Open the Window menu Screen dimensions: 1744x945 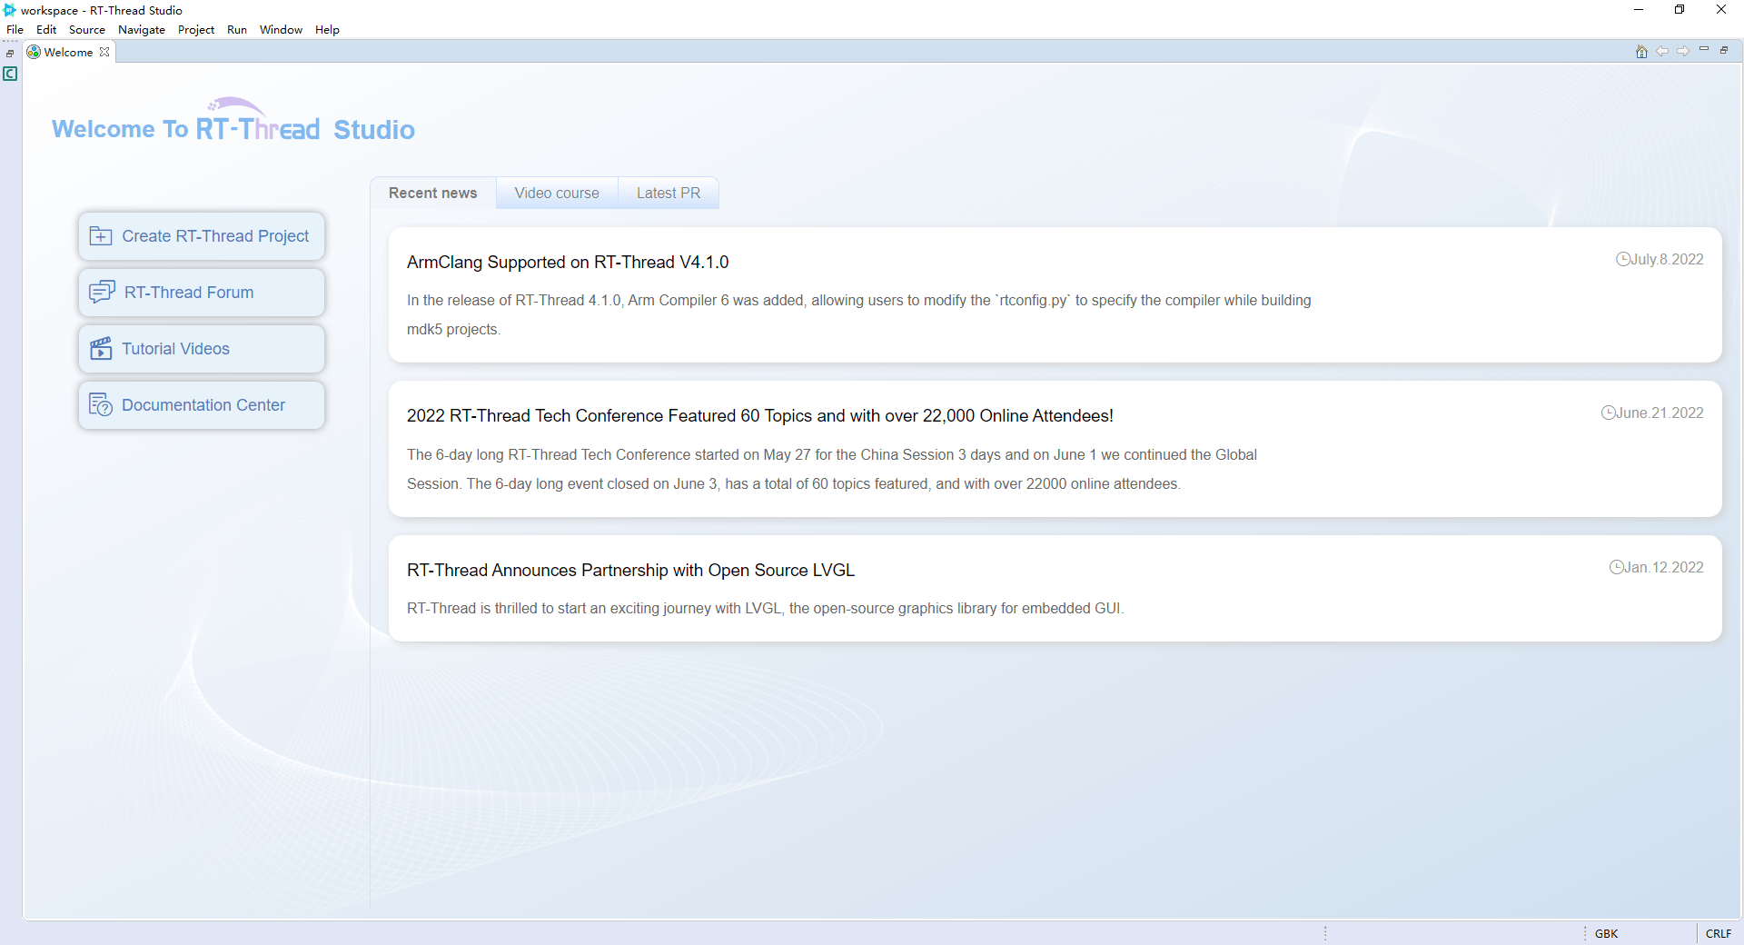coord(281,30)
